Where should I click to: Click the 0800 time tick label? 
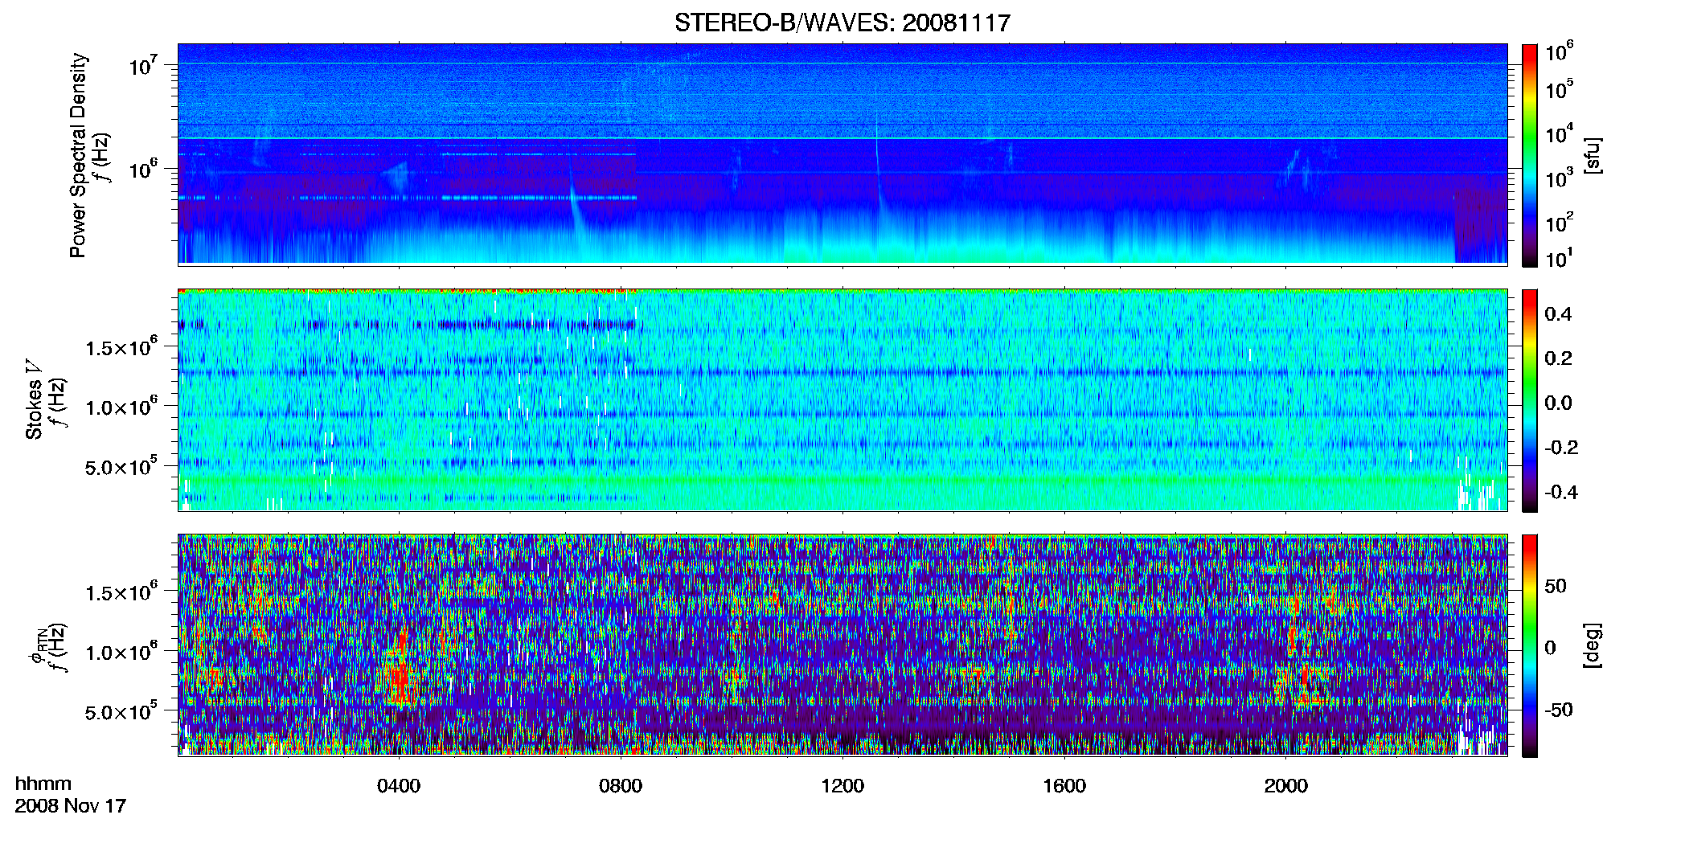point(621,785)
